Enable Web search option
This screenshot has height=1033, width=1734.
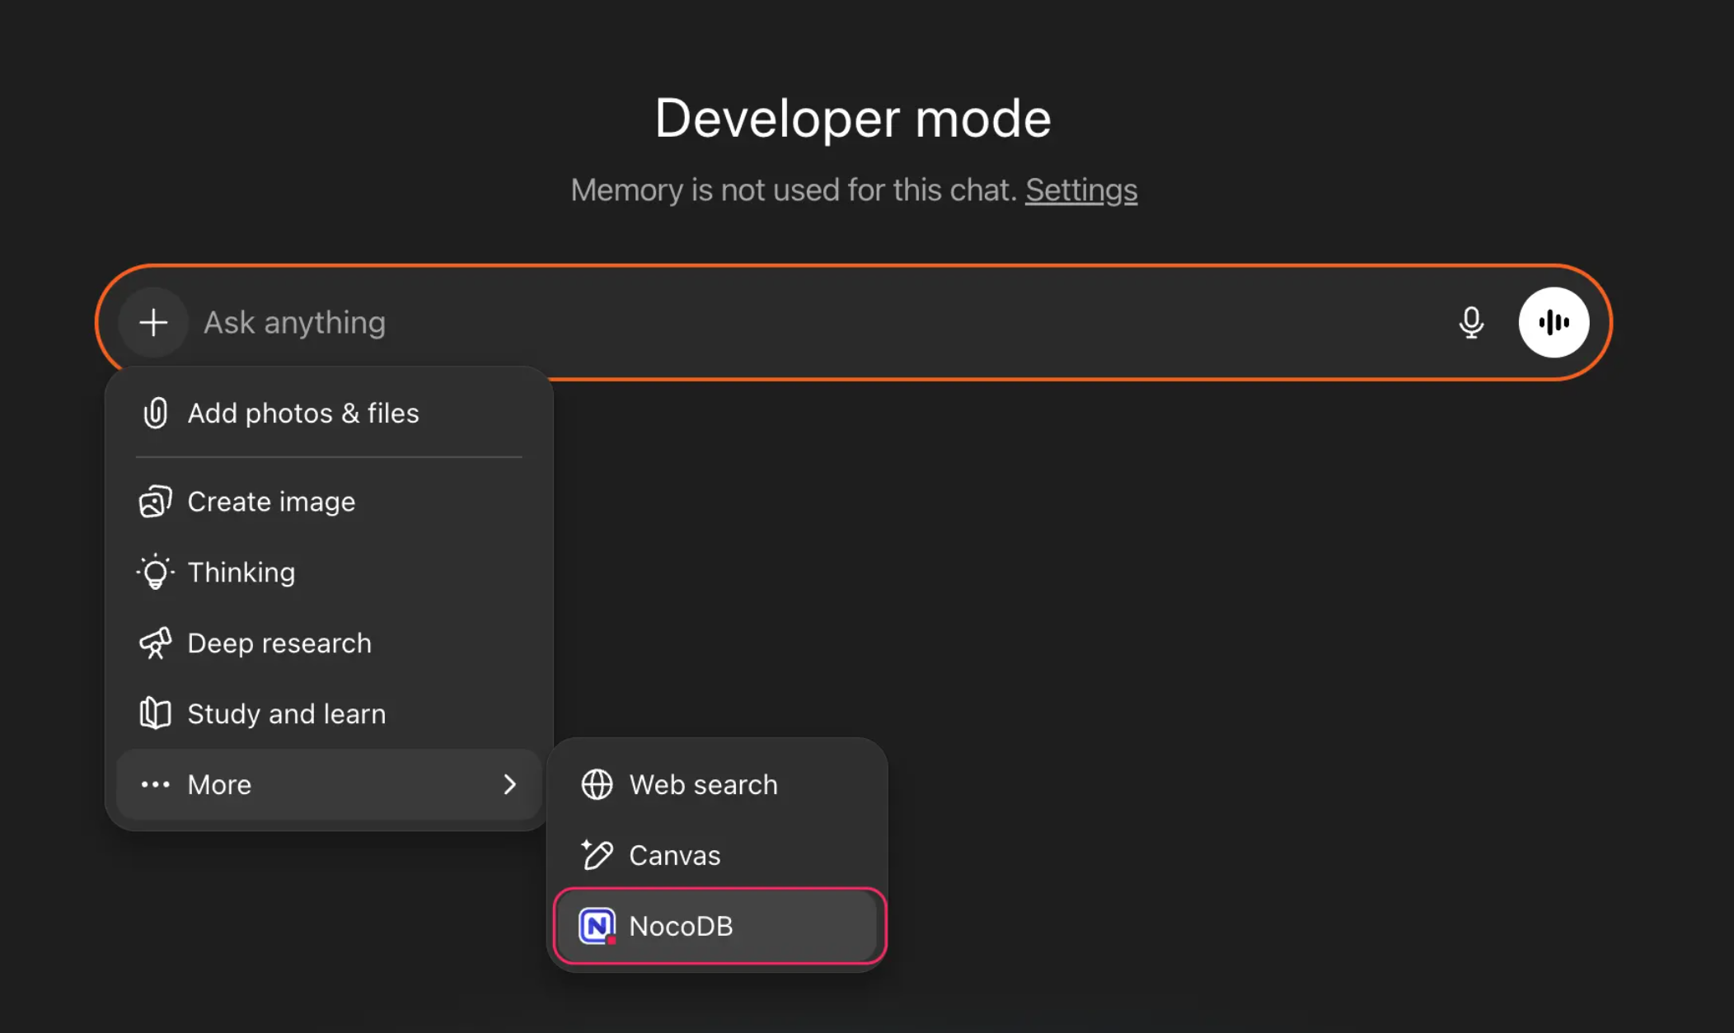(703, 784)
